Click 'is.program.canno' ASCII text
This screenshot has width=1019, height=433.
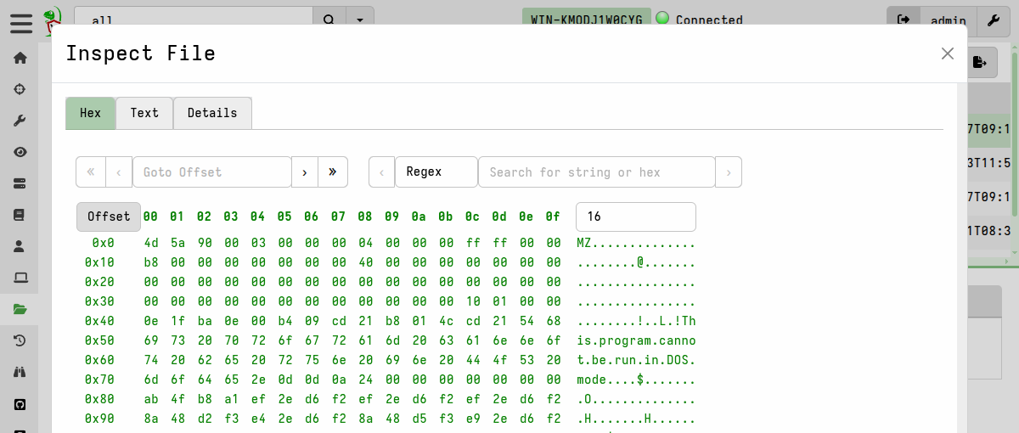tap(636, 340)
